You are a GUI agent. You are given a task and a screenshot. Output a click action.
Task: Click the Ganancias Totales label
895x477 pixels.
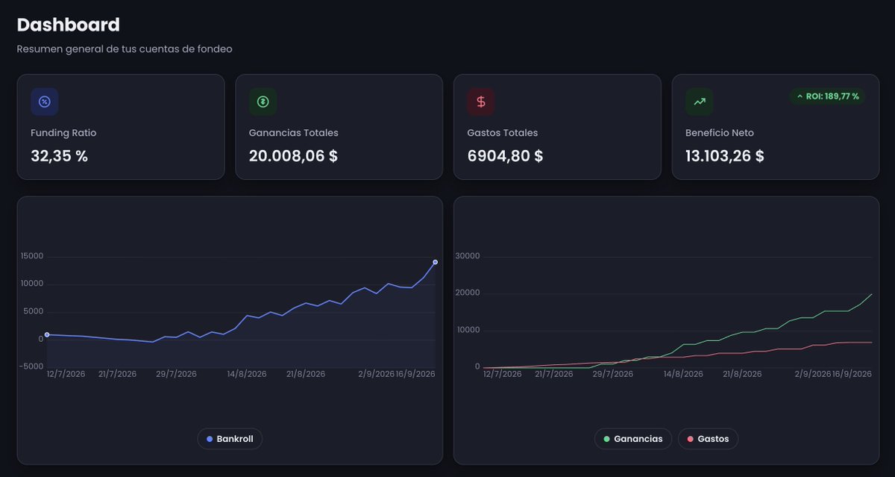[x=294, y=133]
